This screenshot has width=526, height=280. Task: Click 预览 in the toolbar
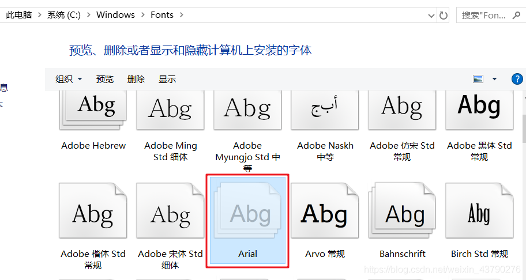point(105,79)
